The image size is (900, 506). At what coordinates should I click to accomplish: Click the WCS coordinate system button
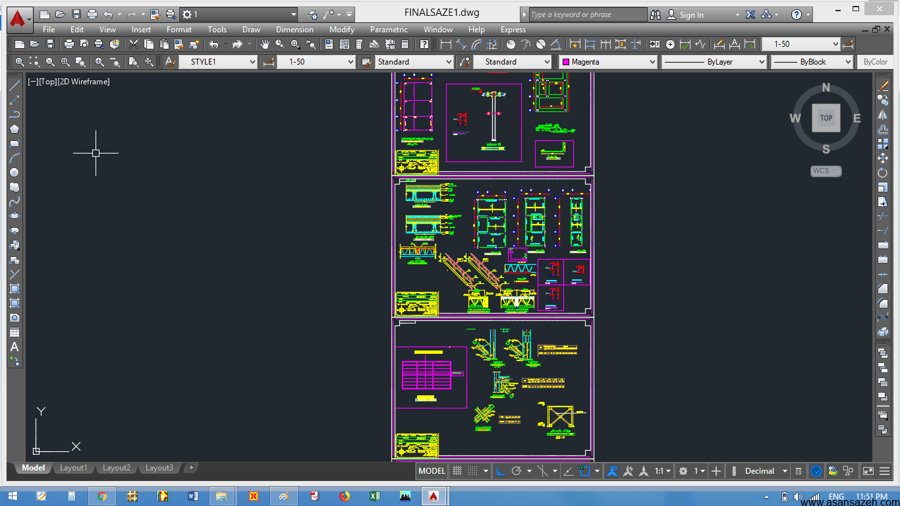(826, 171)
